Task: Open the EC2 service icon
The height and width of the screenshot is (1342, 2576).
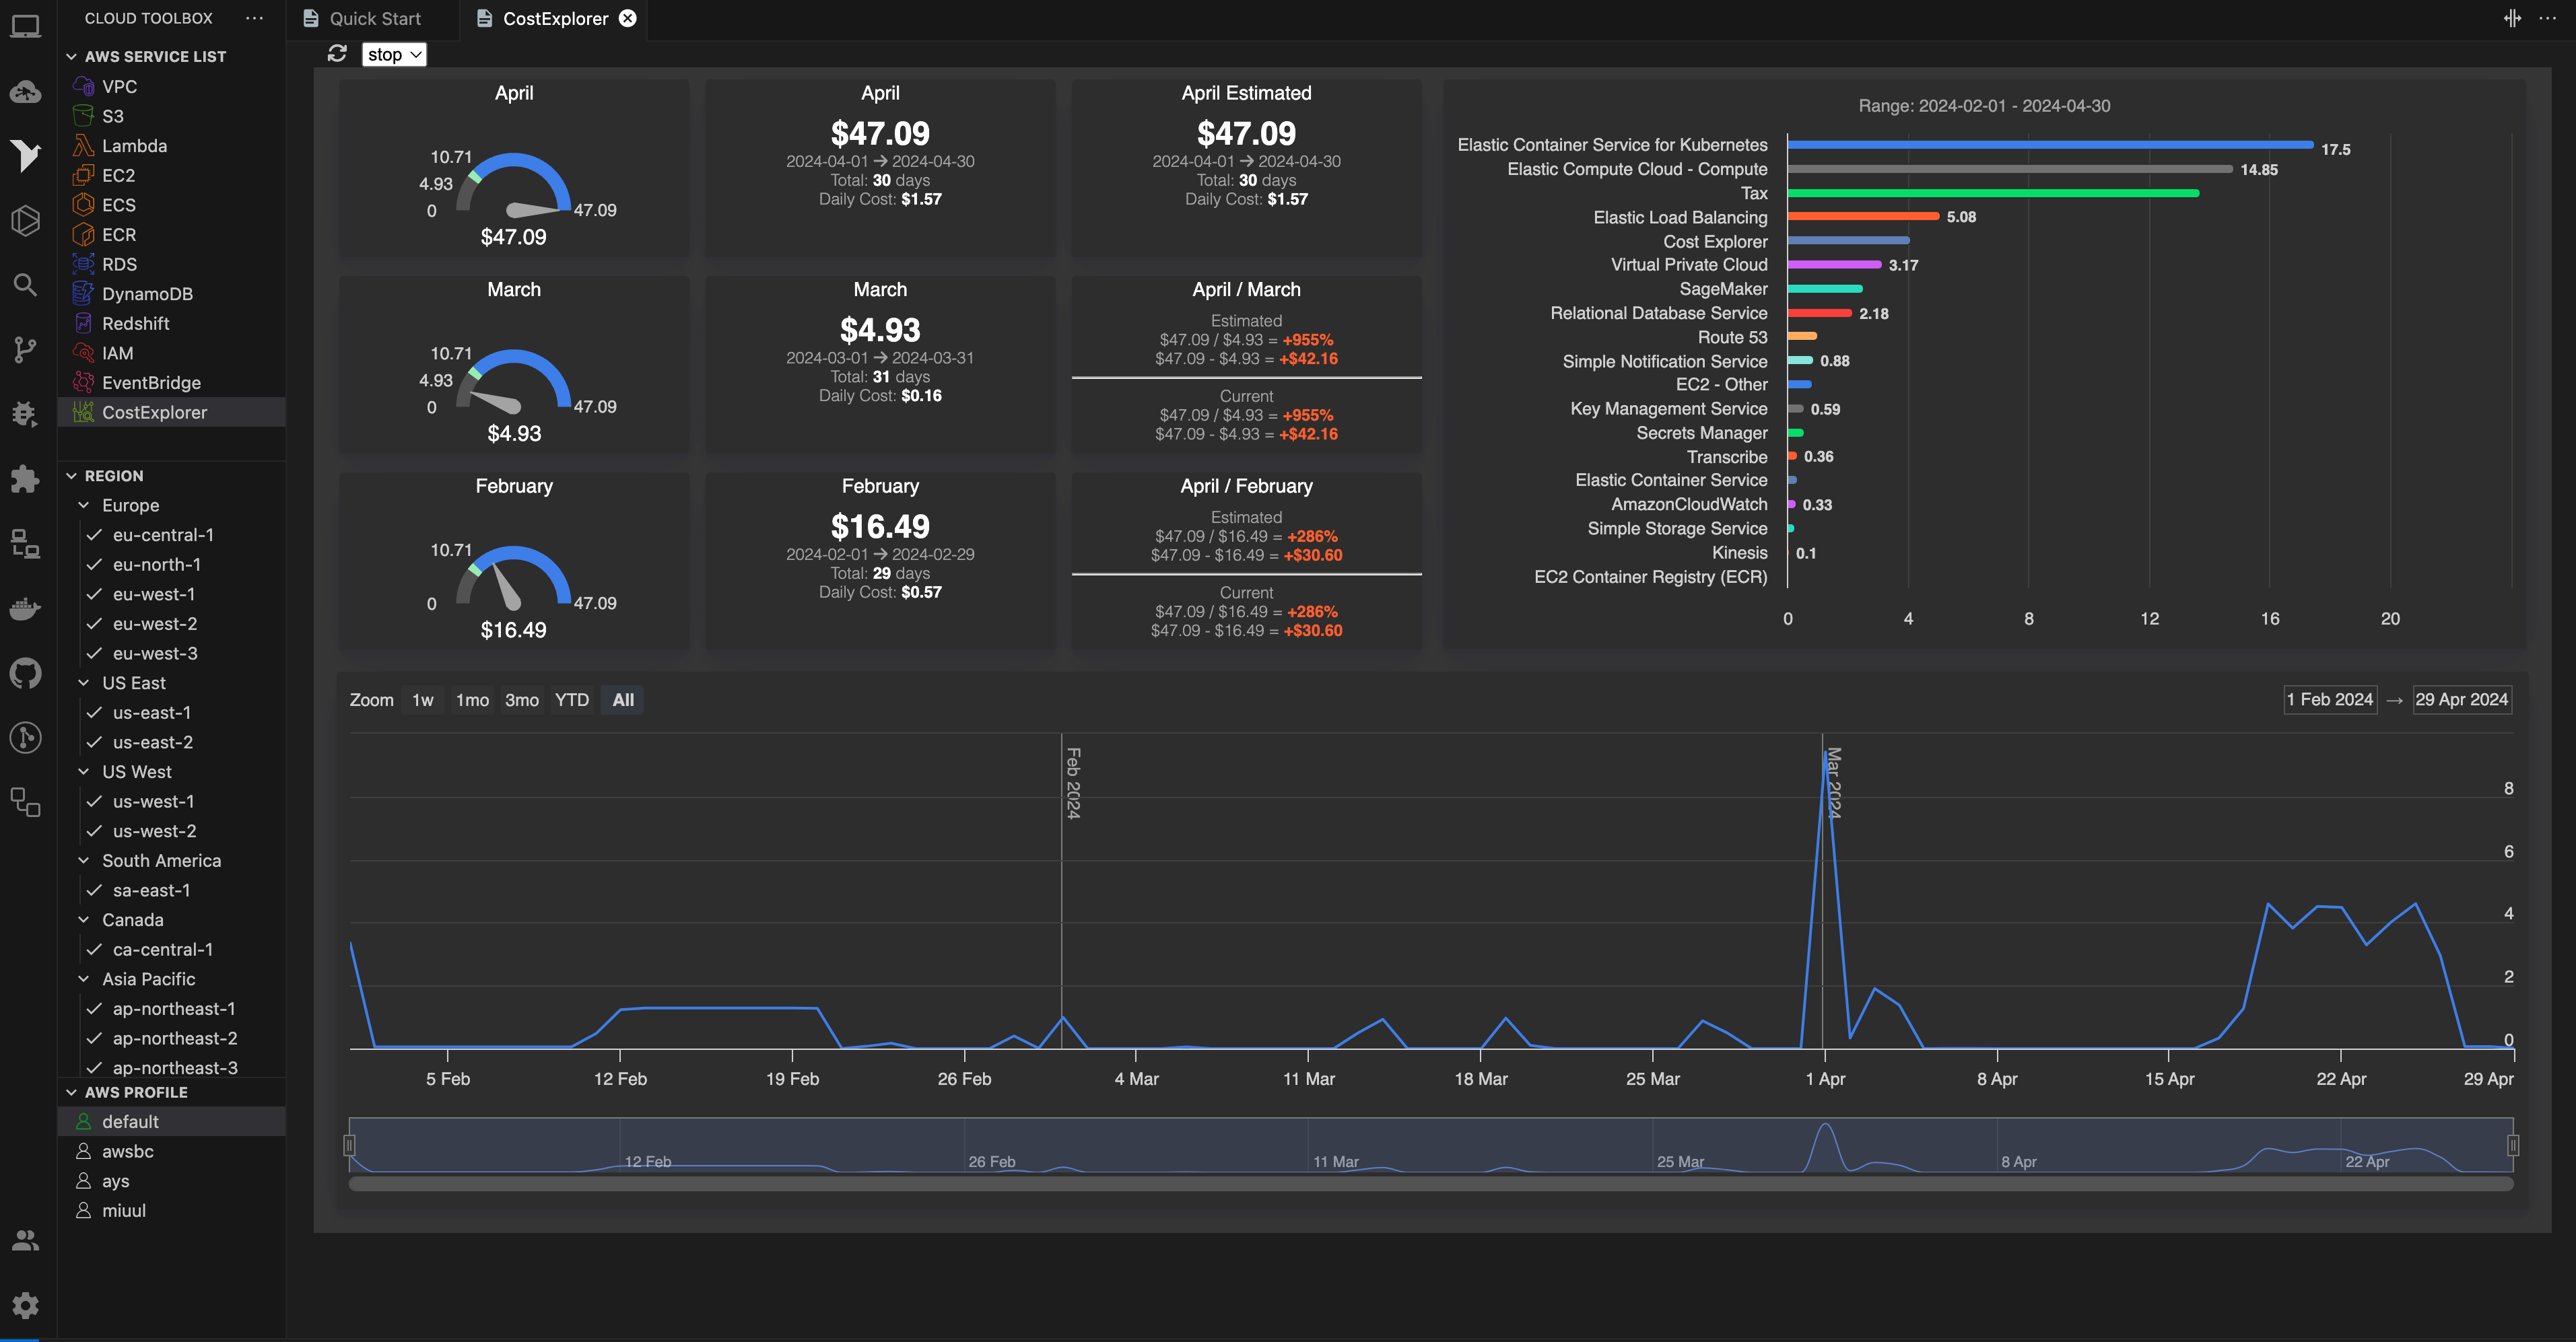Action: (x=84, y=175)
